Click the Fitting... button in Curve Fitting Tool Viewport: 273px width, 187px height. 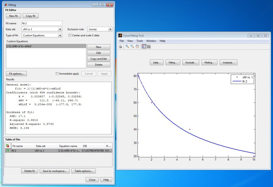(x=173, y=62)
